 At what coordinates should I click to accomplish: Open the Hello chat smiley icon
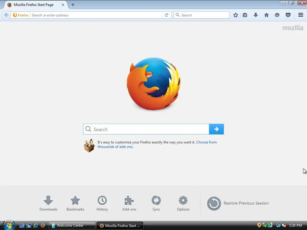tap(277, 15)
